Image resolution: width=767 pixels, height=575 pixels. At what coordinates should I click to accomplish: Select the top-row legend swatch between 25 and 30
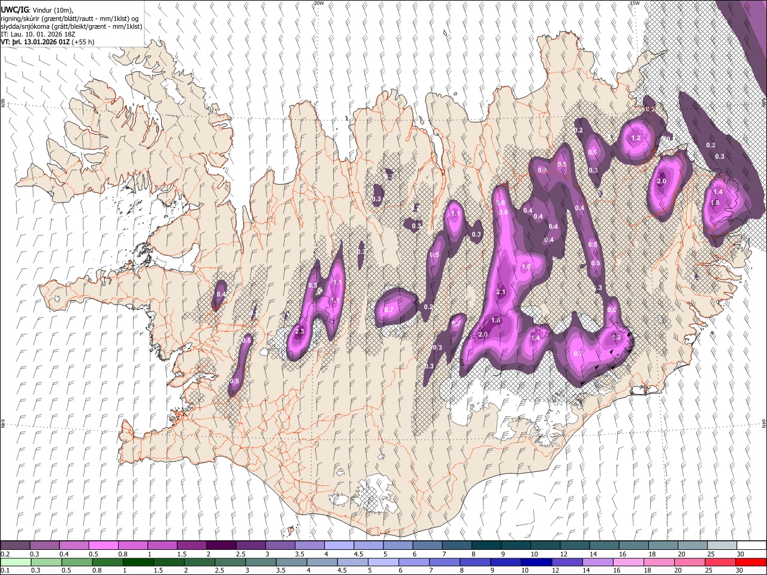721,546
